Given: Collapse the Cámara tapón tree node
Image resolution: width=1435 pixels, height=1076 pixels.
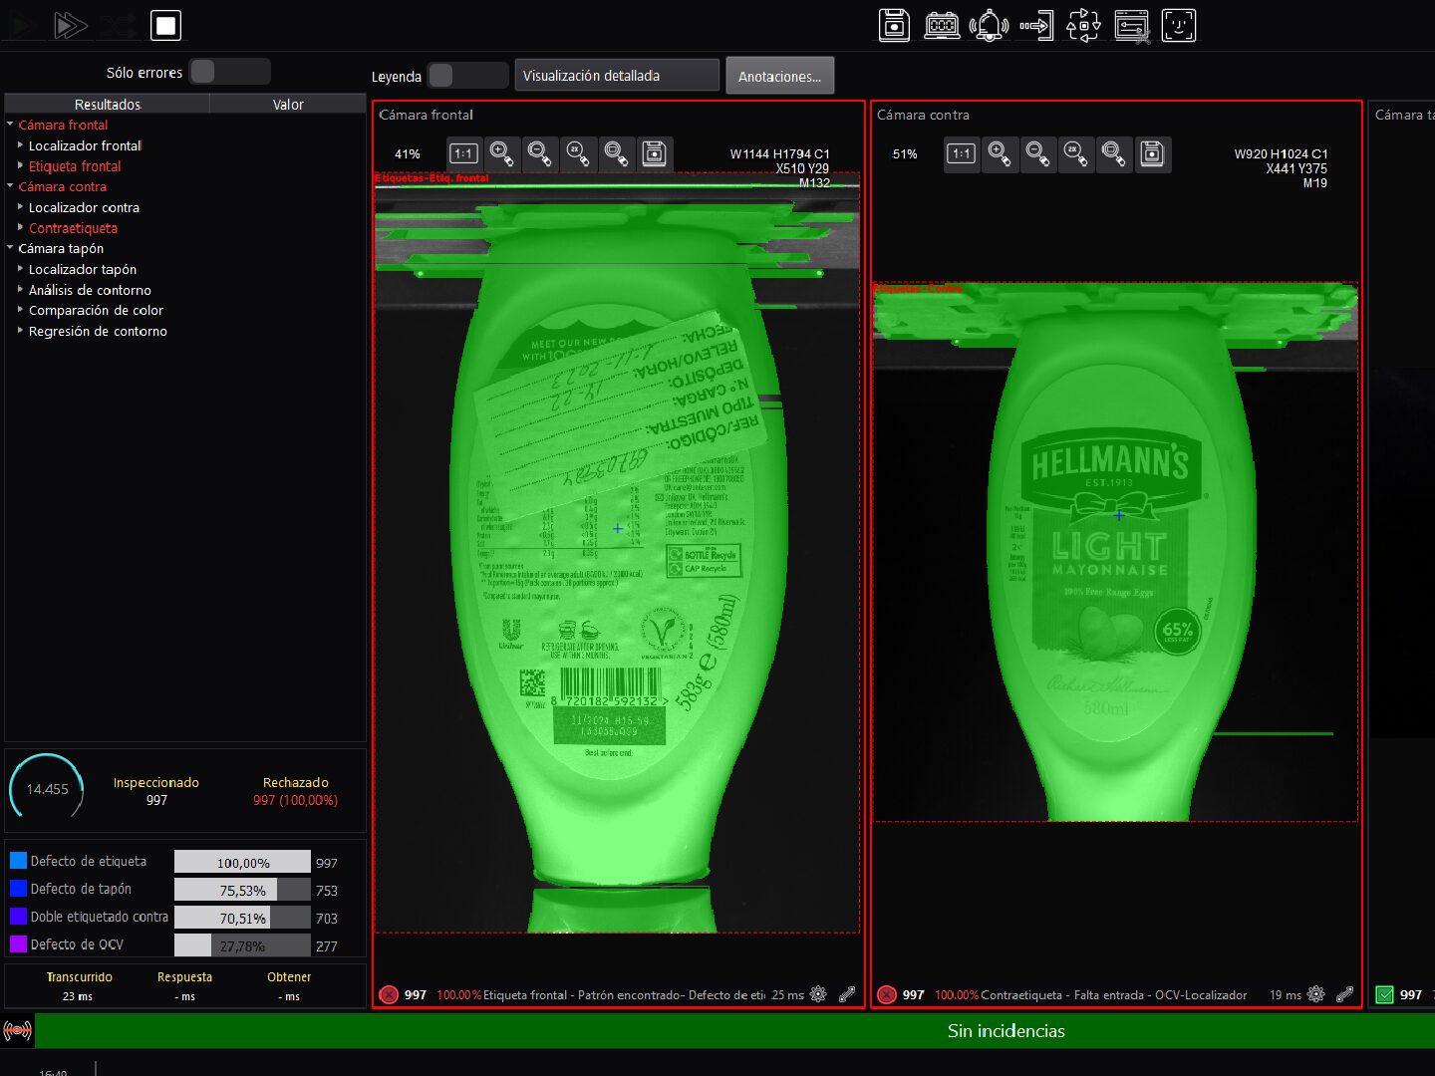Looking at the screenshot, I should pos(10,248).
